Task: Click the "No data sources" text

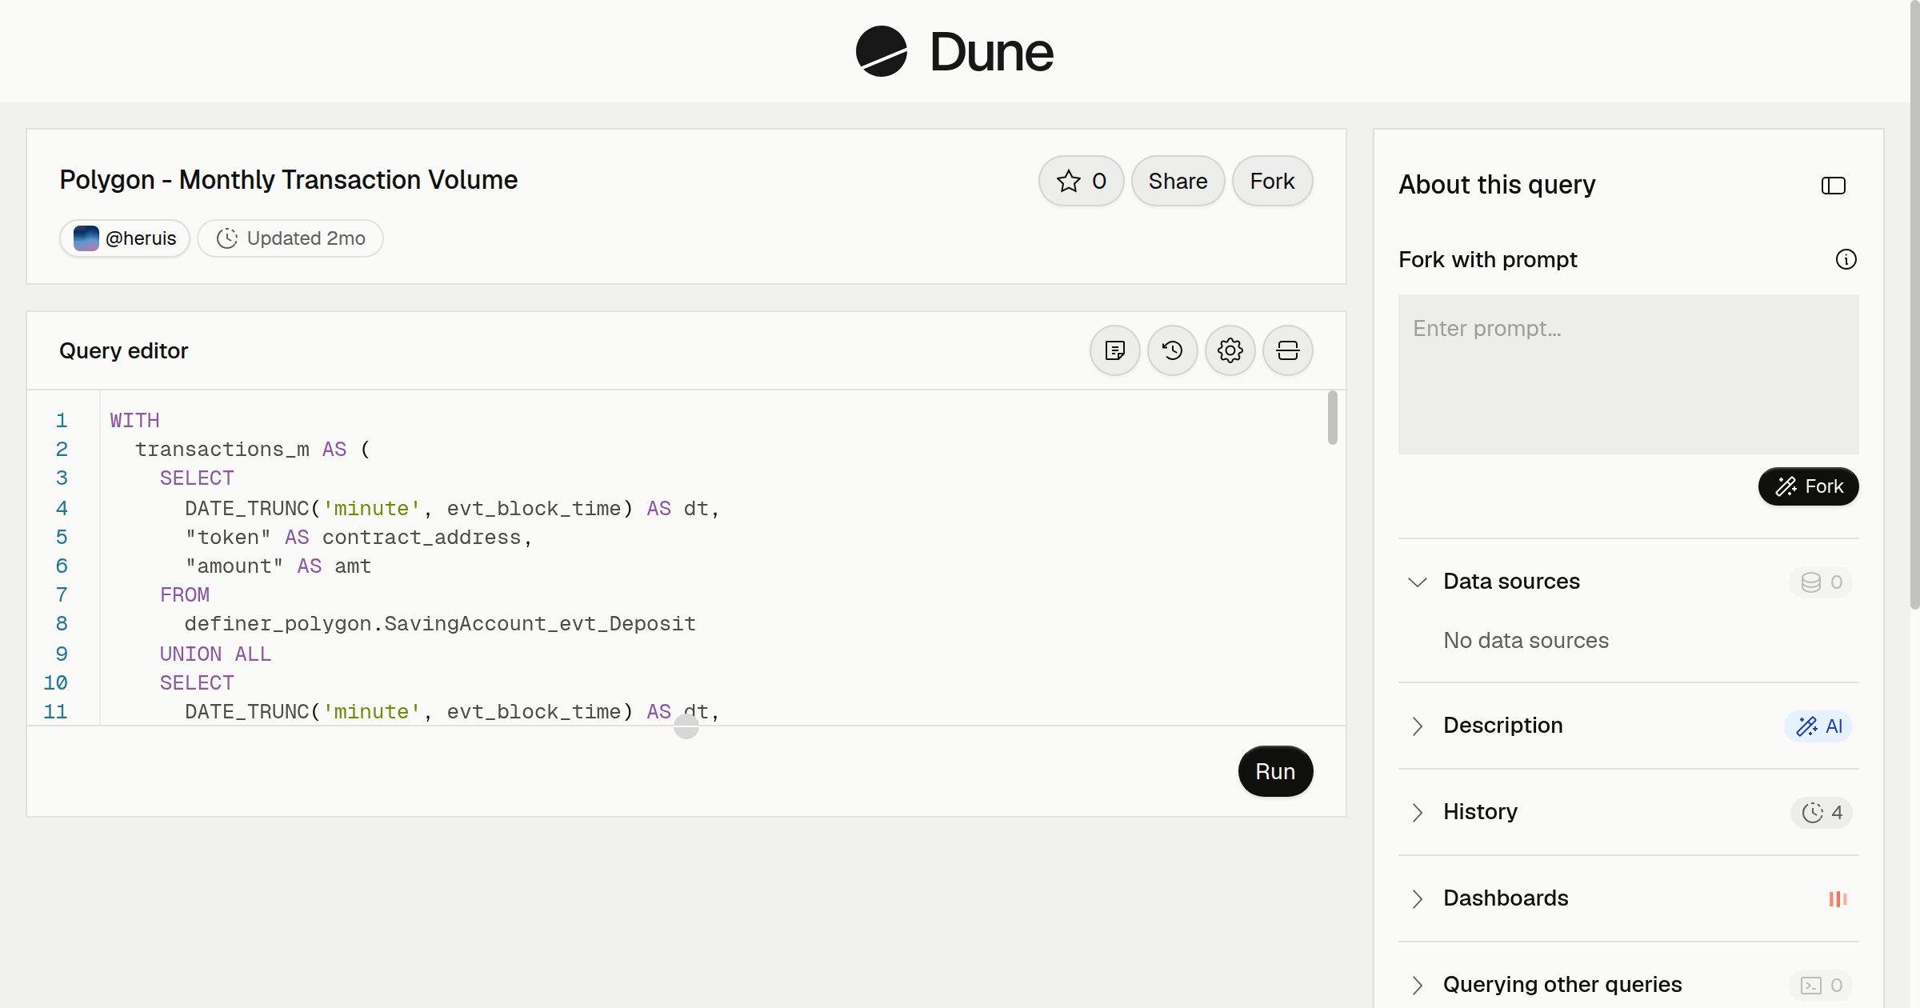Action: click(1526, 641)
